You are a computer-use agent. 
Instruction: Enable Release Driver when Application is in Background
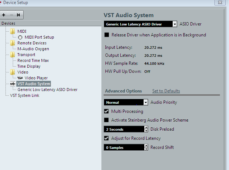107,35
